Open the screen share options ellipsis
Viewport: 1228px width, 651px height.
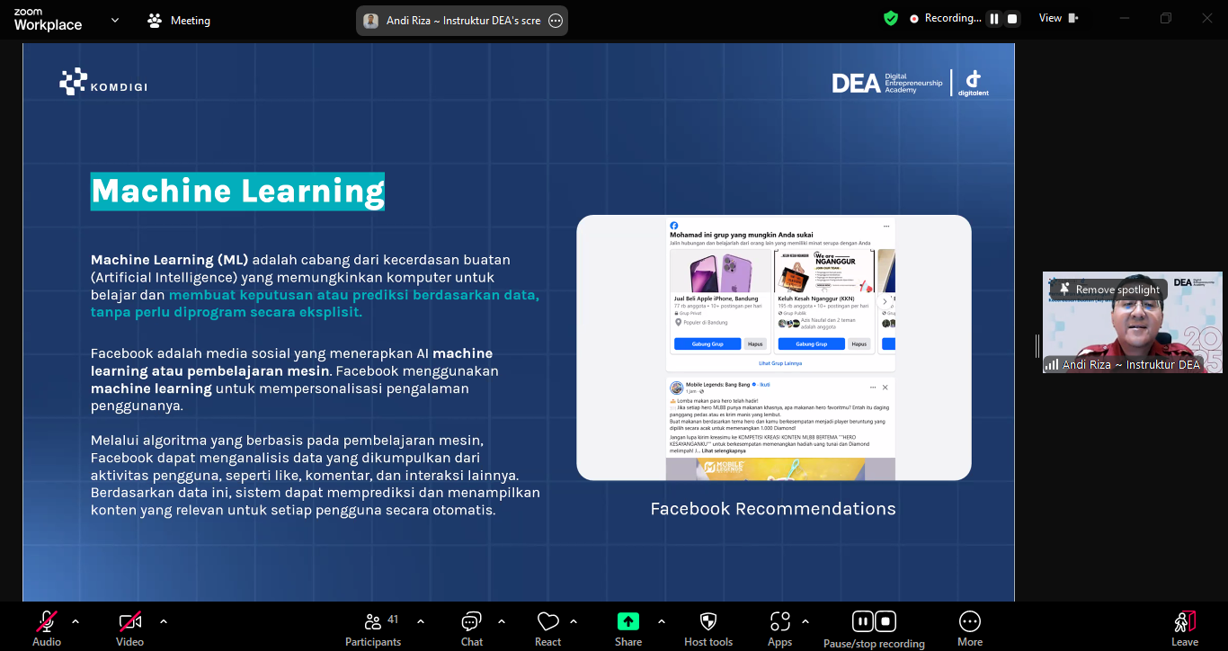click(x=556, y=21)
